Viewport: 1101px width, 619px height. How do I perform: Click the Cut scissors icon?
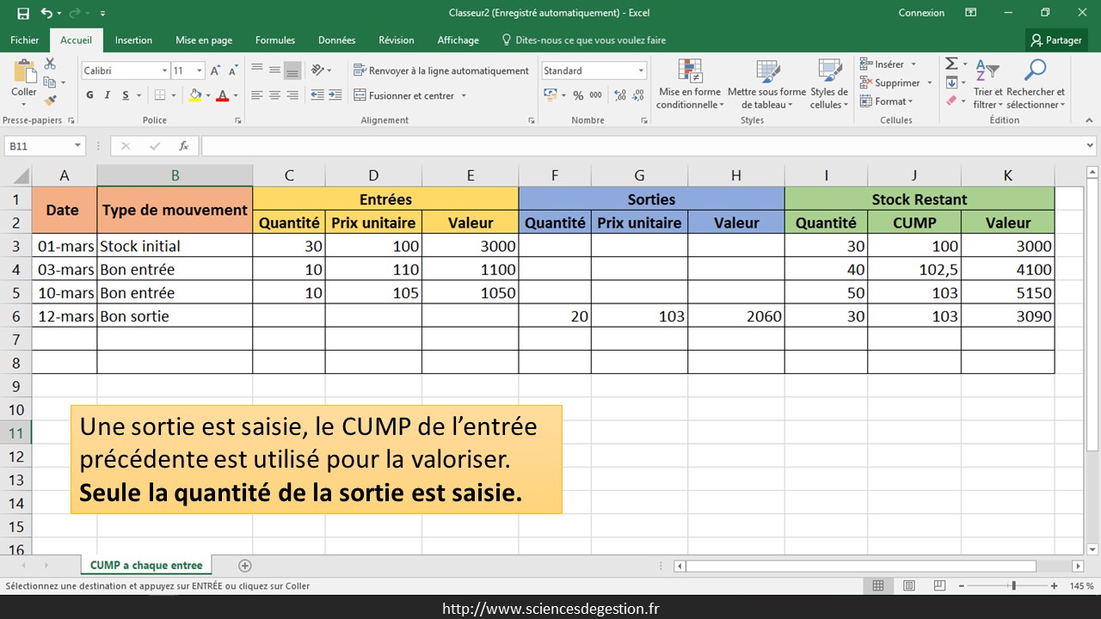tap(50, 64)
